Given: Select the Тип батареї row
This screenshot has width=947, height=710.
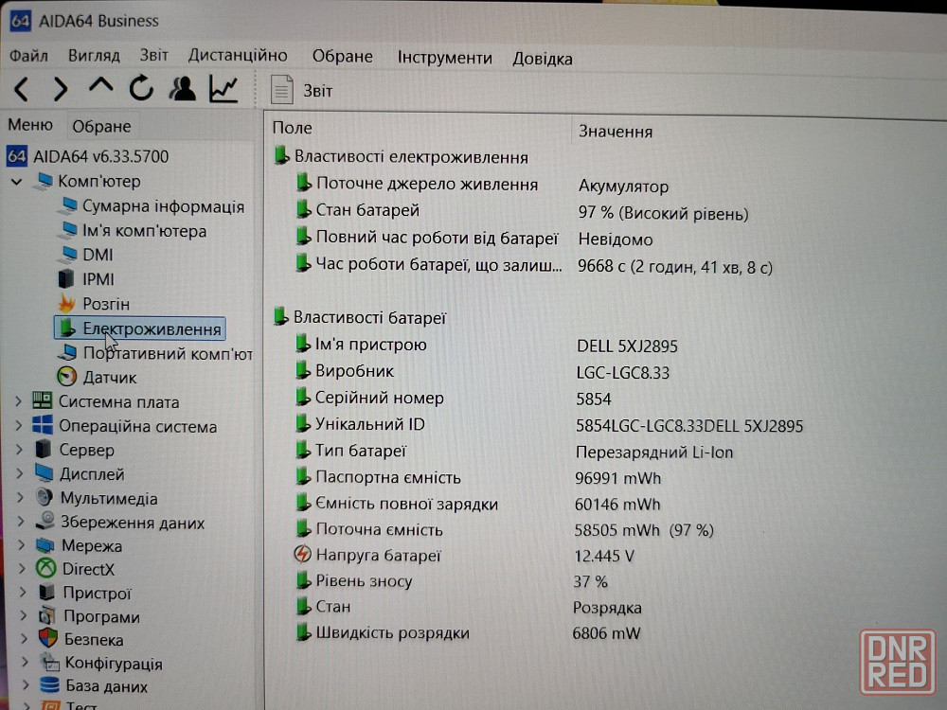Looking at the screenshot, I should coord(514,451).
